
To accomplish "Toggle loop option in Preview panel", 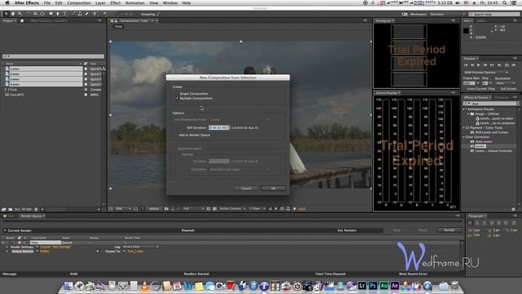I will (507, 65).
